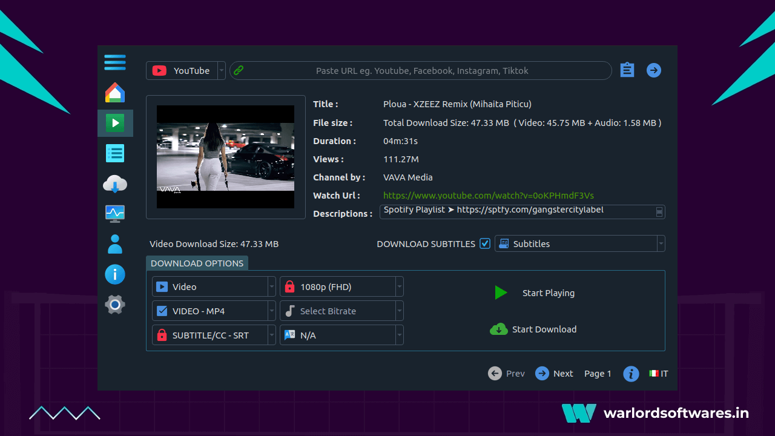The height and width of the screenshot is (436, 775).
Task: Open the activity monitor sidebar icon
Action: coord(115,214)
